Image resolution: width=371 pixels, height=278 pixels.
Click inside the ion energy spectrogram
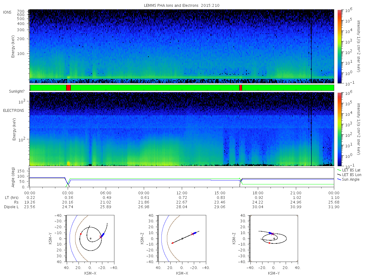pos(182,46)
